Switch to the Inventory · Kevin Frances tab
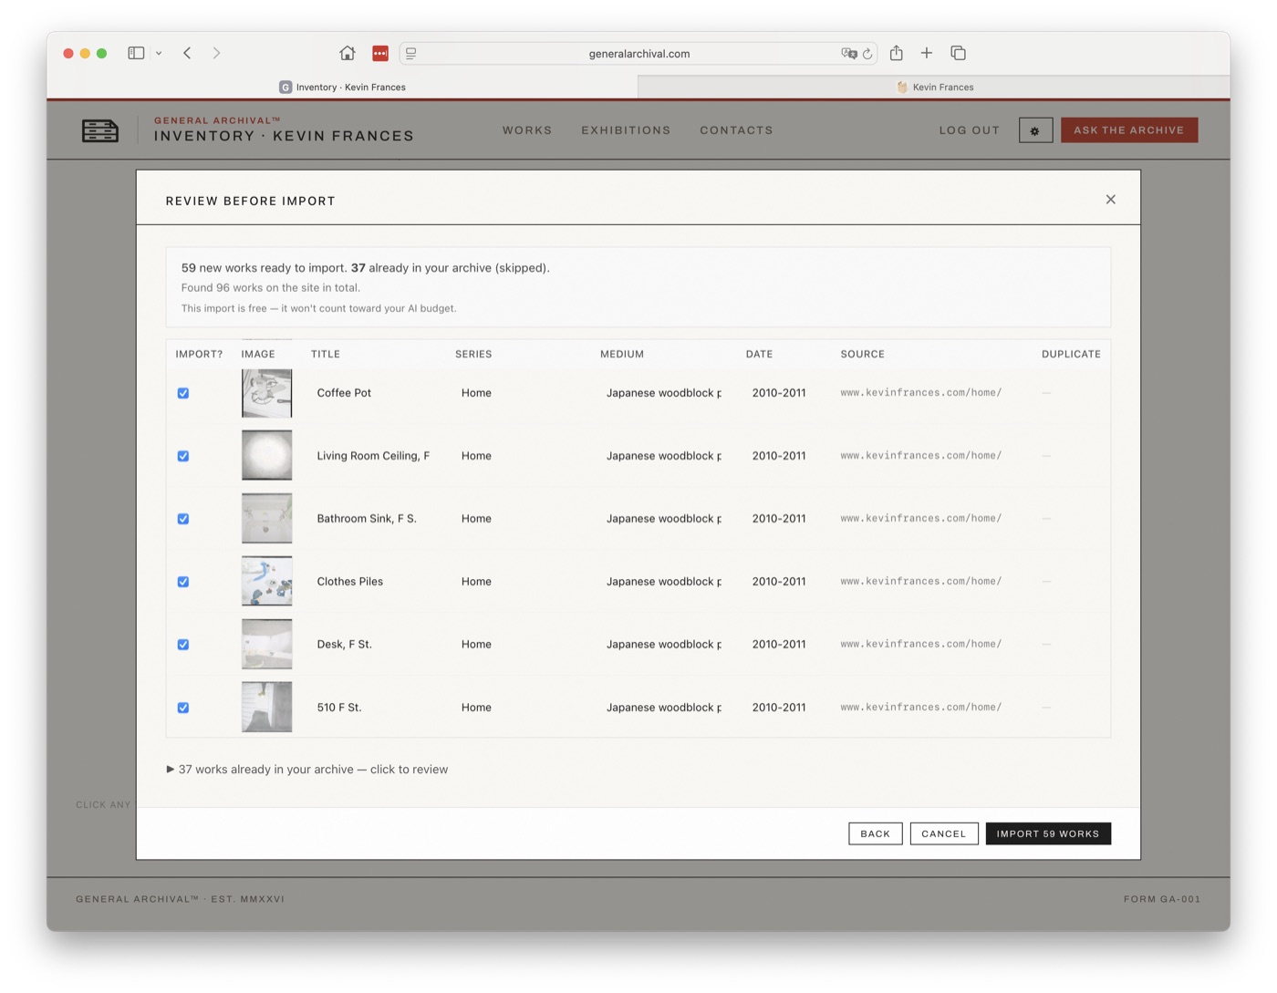Viewport: 1277px width, 993px height. [342, 87]
